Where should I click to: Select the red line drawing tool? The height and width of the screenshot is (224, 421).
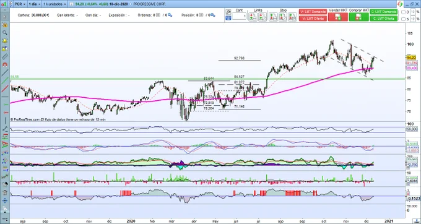(x=4, y=88)
